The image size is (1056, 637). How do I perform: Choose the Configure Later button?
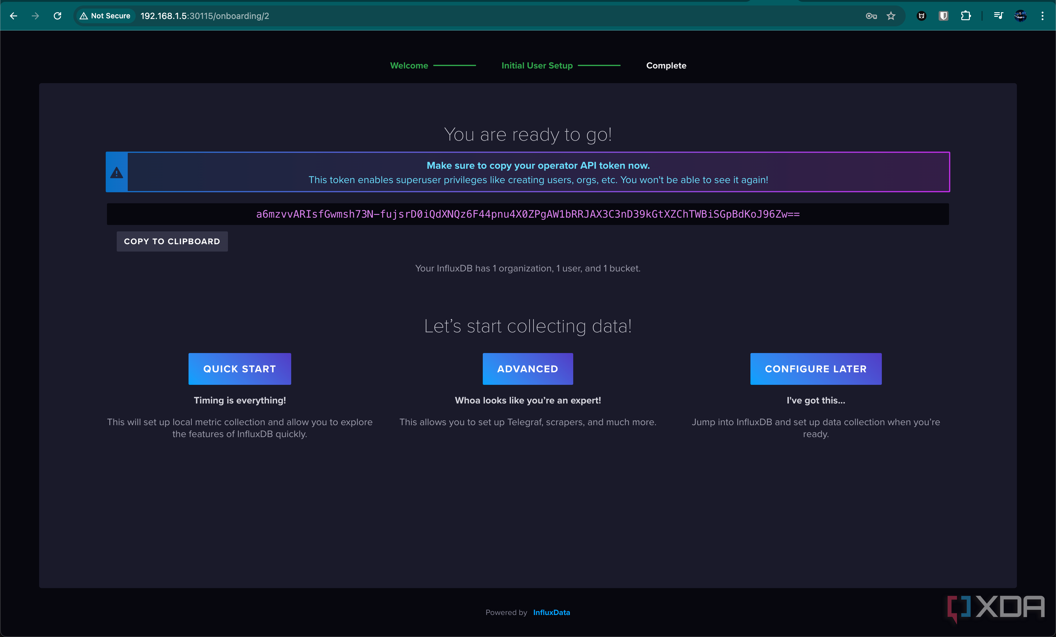click(816, 369)
